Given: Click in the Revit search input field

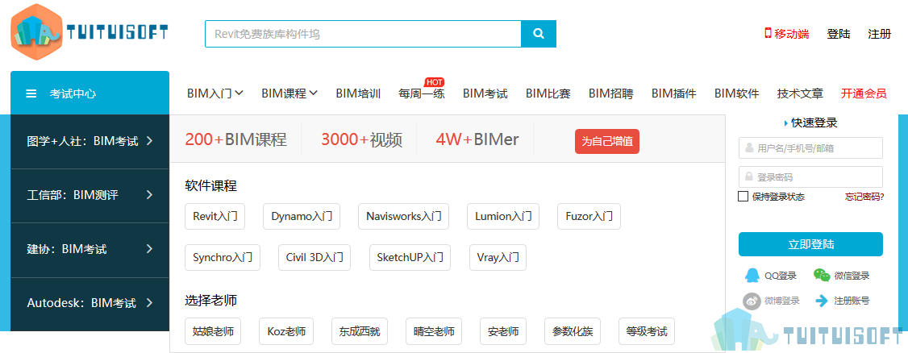Looking at the screenshot, I should click(363, 34).
